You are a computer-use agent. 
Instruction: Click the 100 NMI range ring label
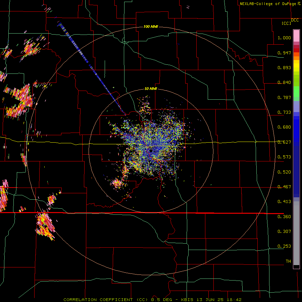pos(151,27)
